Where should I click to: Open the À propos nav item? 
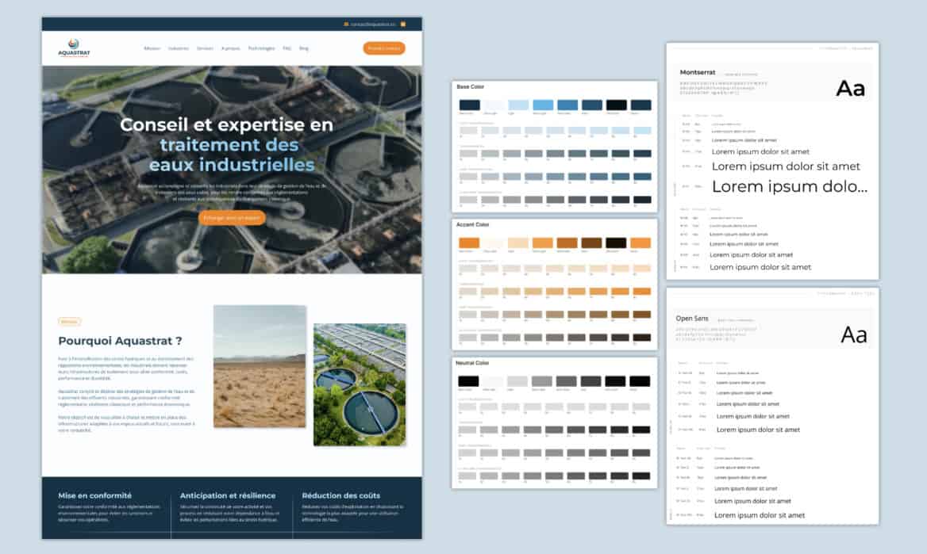tap(231, 48)
